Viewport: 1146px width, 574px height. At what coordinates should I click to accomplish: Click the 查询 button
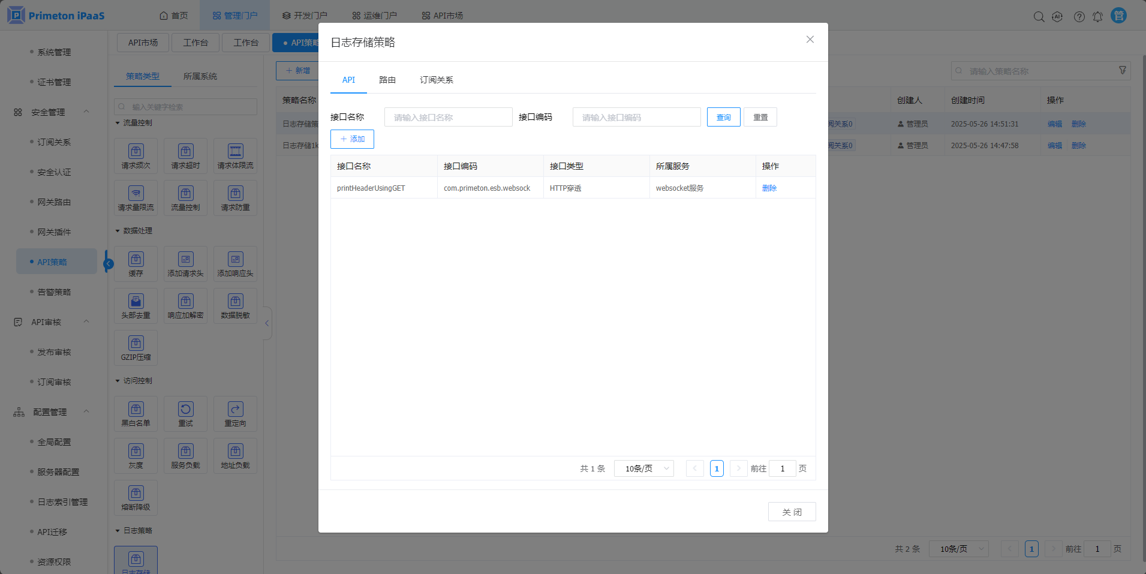click(723, 117)
